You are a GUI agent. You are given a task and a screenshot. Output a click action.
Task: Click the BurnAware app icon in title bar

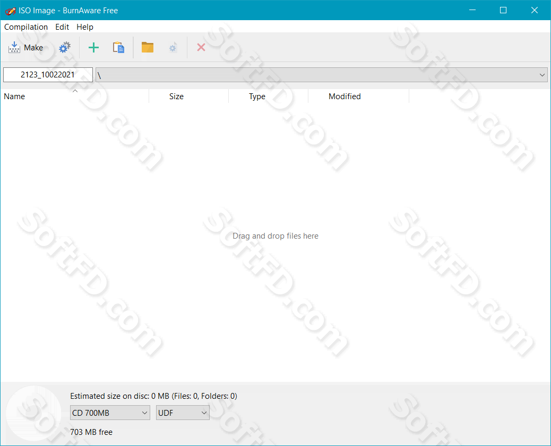click(x=10, y=11)
